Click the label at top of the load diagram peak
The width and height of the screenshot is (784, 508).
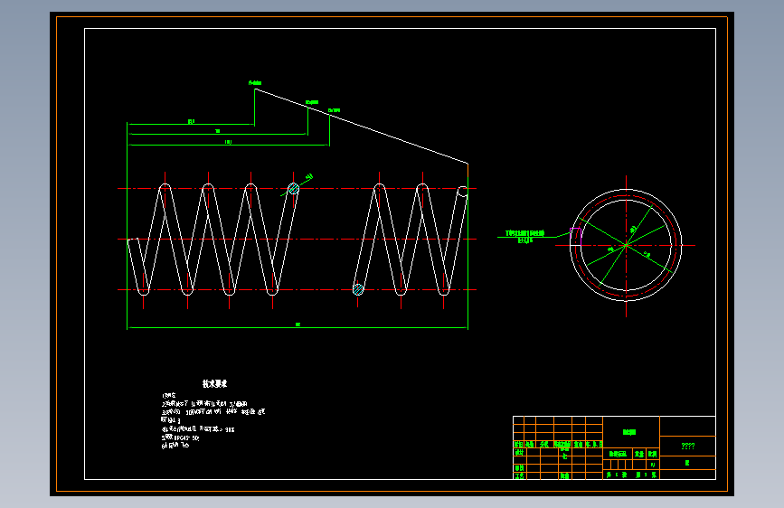click(255, 83)
